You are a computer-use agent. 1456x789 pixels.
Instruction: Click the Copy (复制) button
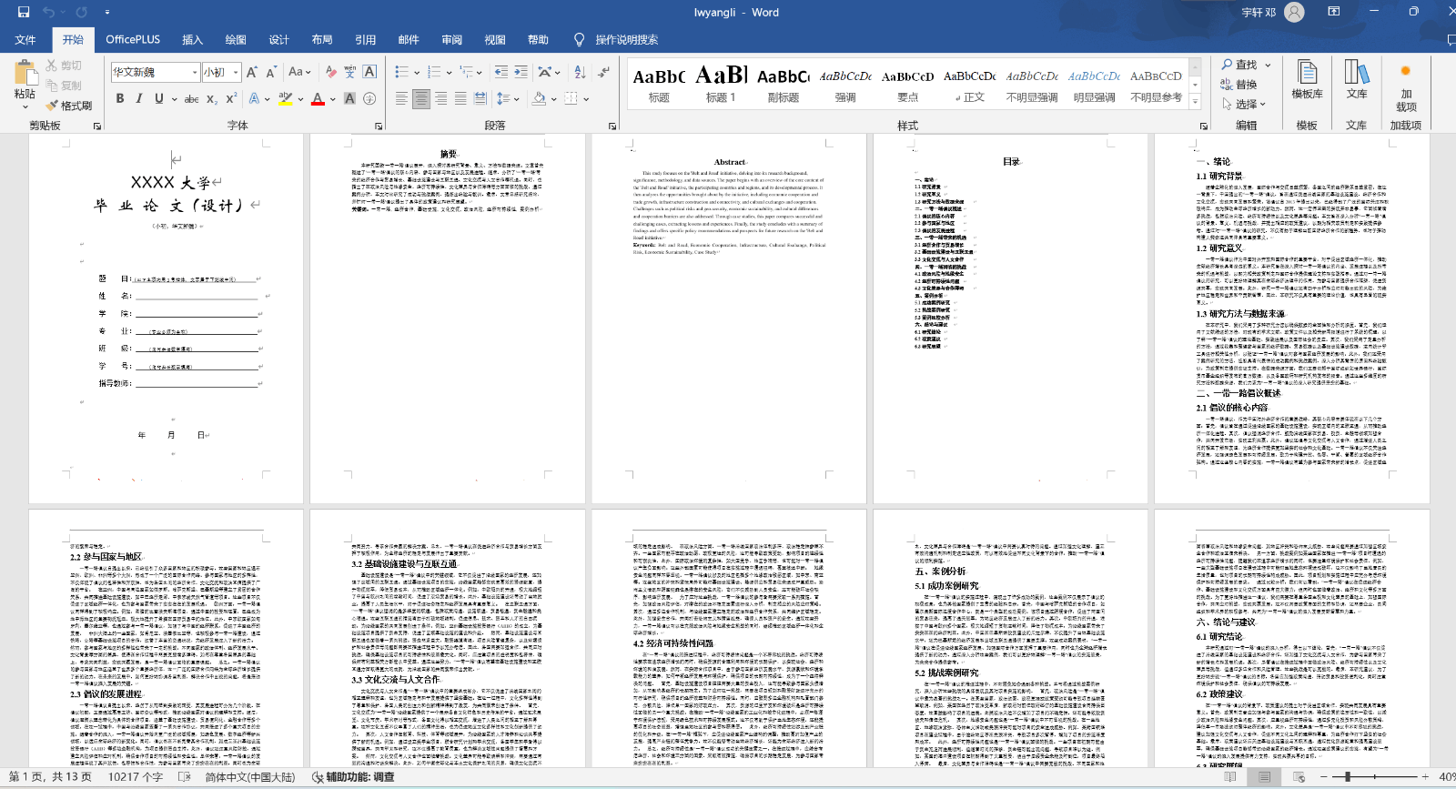[x=64, y=86]
